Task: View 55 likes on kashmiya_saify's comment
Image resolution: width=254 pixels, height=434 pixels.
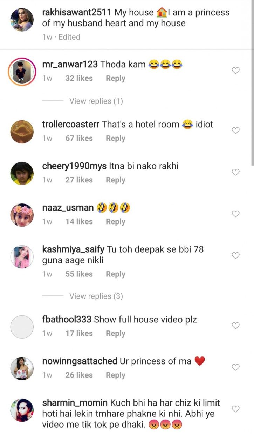Action: pos(79,274)
